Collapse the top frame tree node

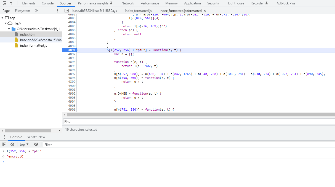[x=2, y=18]
